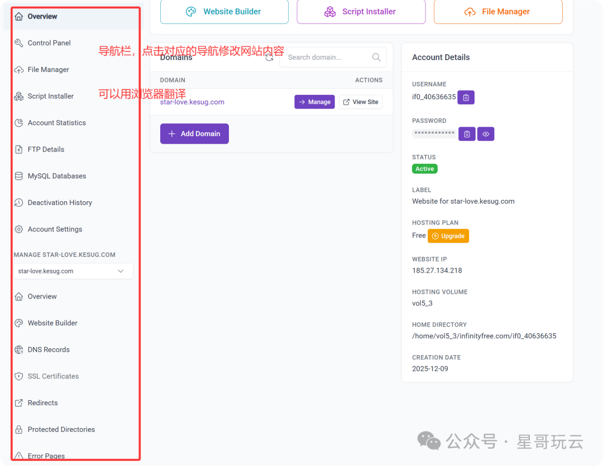Image resolution: width=603 pixels, height=466 pixels.
Task: Click the masked password field
Action: click(x=434, y=134)
